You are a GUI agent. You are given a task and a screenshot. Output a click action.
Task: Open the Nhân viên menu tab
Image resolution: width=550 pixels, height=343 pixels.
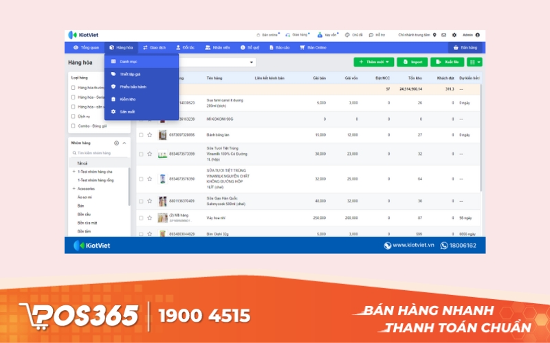tap(217, 47)
